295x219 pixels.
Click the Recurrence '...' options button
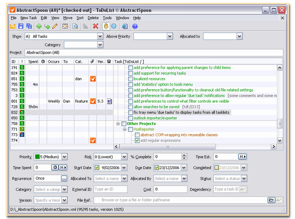tap(64, 178)
